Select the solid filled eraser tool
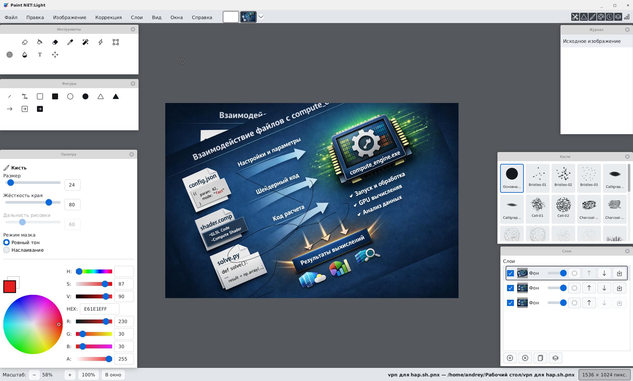Screen dimensions: 633x381 (55, 42)
